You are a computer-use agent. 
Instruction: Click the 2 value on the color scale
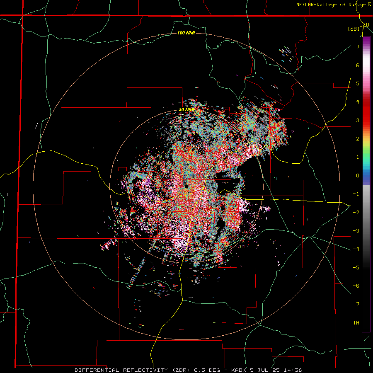coord(358,139)
